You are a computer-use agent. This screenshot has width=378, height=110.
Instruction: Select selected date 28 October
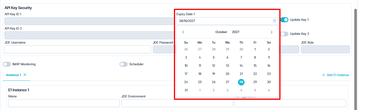241,82
